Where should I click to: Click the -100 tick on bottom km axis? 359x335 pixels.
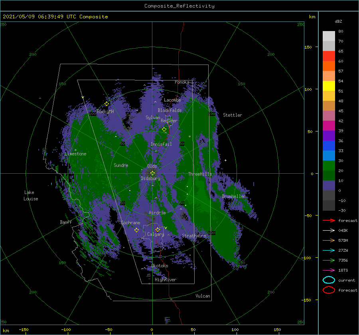click(66, 329)
